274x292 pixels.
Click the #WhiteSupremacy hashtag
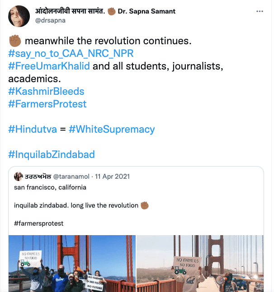click(112, 130)
